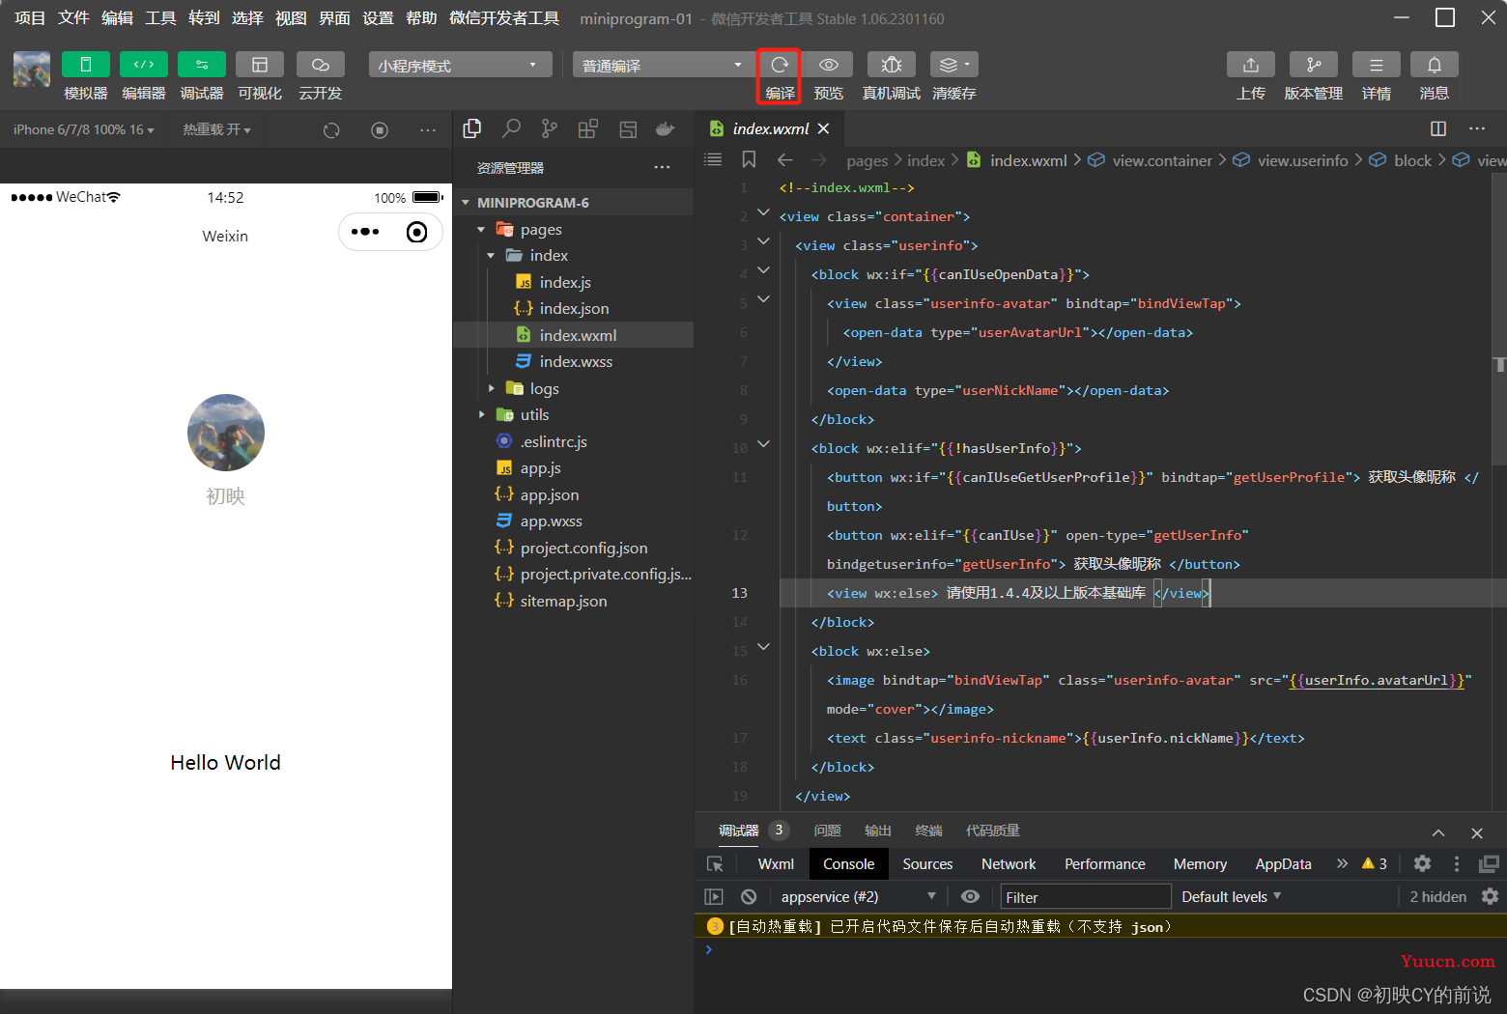The height and width of the screenshot is (1014, 1507).
Task: Open sitemap.json file in tree
Action: [563, 601]
